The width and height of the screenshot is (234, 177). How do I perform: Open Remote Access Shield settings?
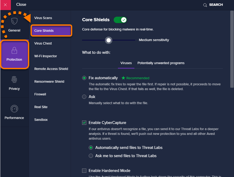coord(51,69)
